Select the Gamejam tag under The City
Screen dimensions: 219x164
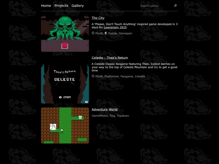point(125,33)
